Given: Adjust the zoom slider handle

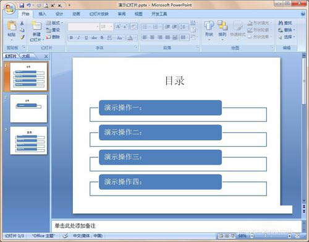Looking at the screenshot, I should [265, 236].
